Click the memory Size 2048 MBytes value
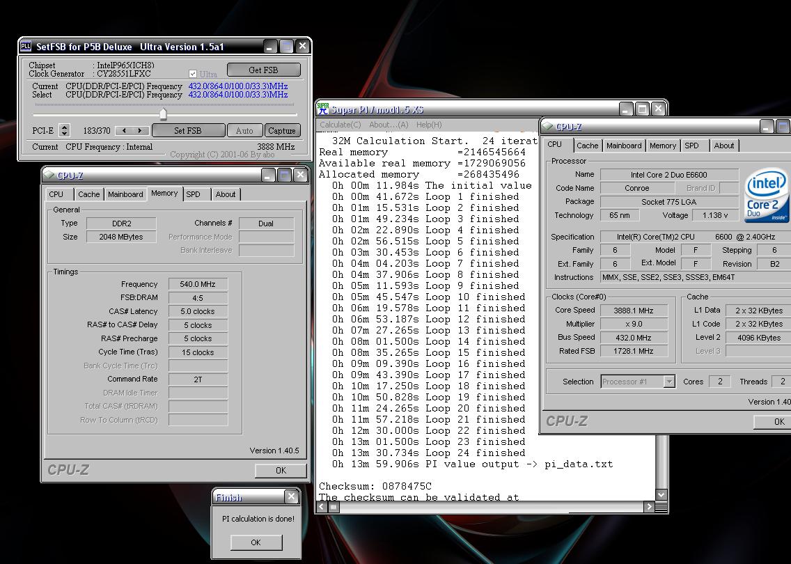Viewport: 791px width, 564px height. coord(121,237)
